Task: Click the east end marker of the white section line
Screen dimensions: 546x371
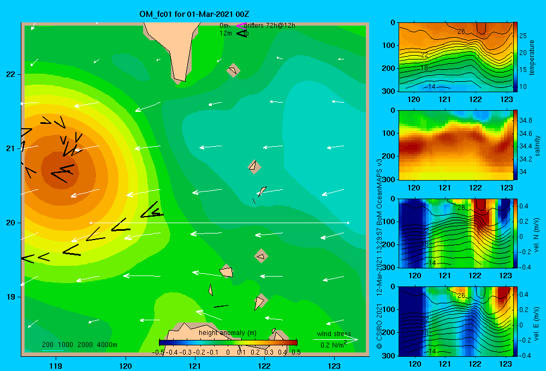Action: point(348,223)
